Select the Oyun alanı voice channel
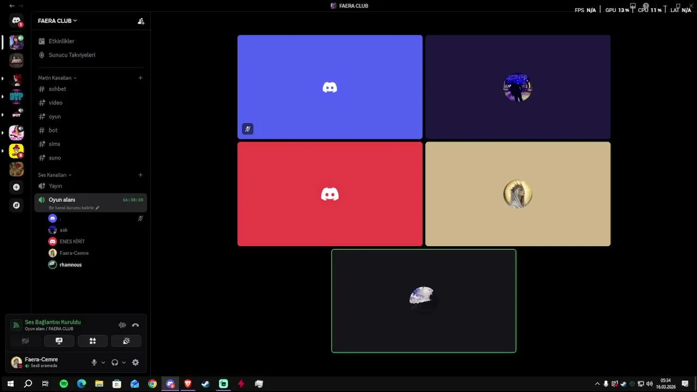 [90, 203]
